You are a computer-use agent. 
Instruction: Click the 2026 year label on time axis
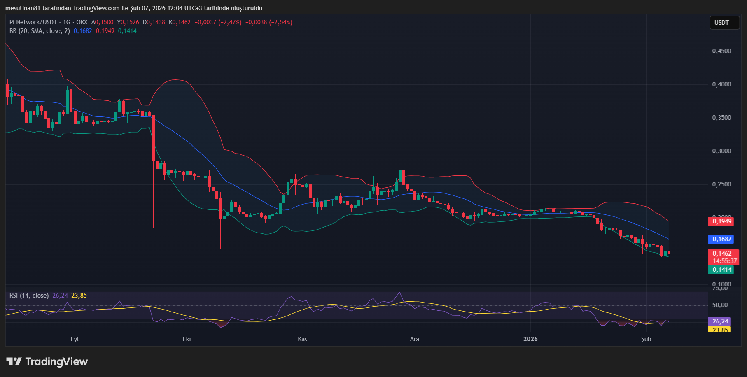pyautogui.click(x=530, y=339)
